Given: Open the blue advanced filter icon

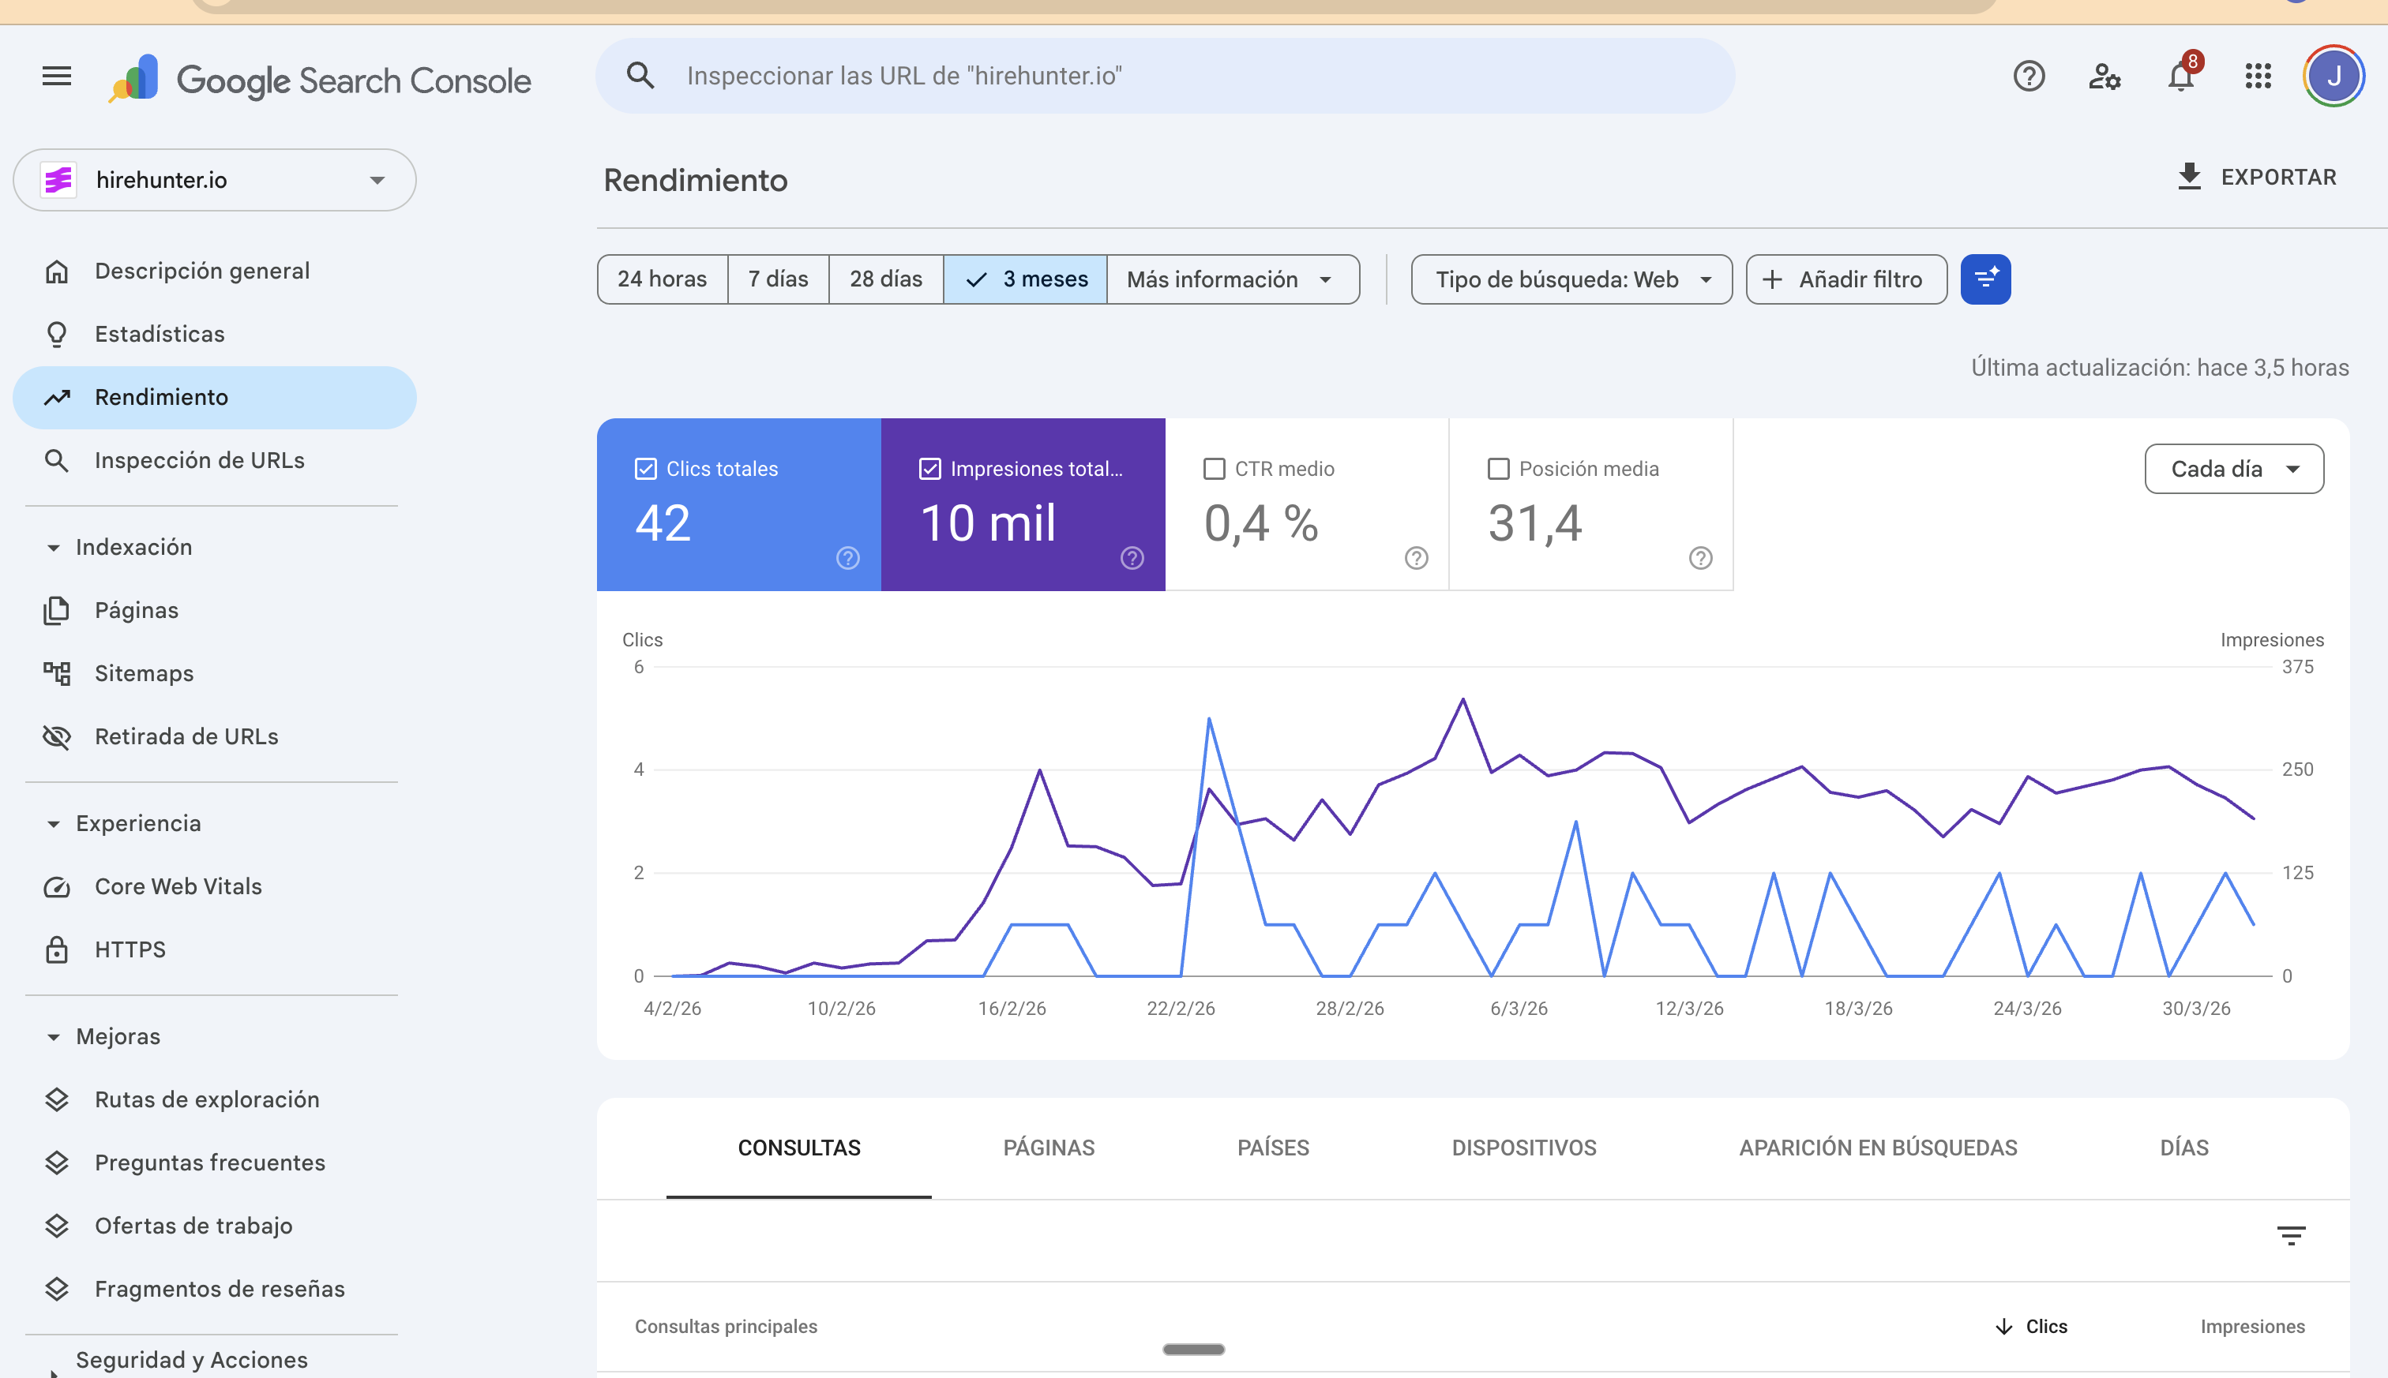Looking at the screenshot, I should tap(1985, 279).
